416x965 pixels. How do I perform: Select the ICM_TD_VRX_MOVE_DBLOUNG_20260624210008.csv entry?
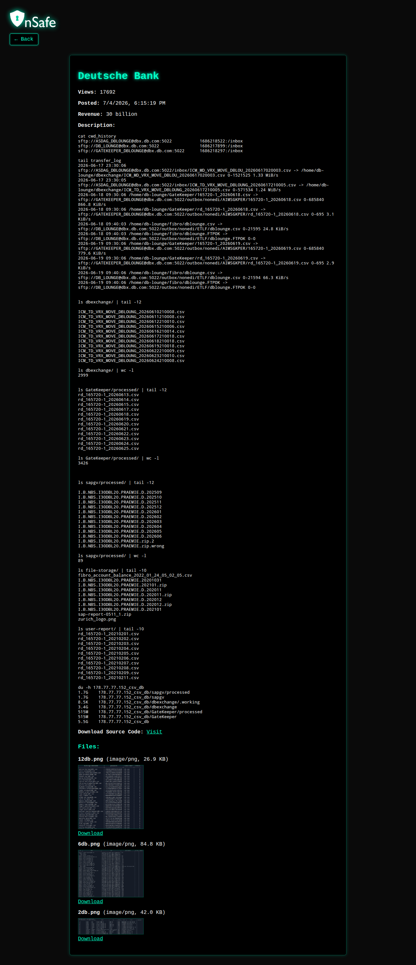point(131,360)
